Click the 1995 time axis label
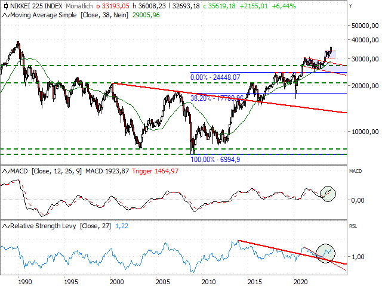 pyautogui.click(x=71, y=282)
